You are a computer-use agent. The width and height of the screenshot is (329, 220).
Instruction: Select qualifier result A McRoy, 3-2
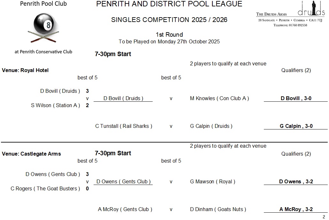click(296, 209)
